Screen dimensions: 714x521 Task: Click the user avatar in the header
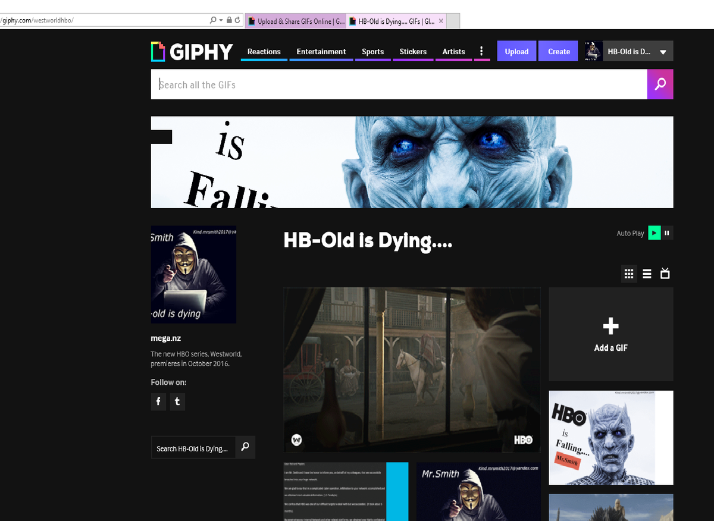coord(593,52)
